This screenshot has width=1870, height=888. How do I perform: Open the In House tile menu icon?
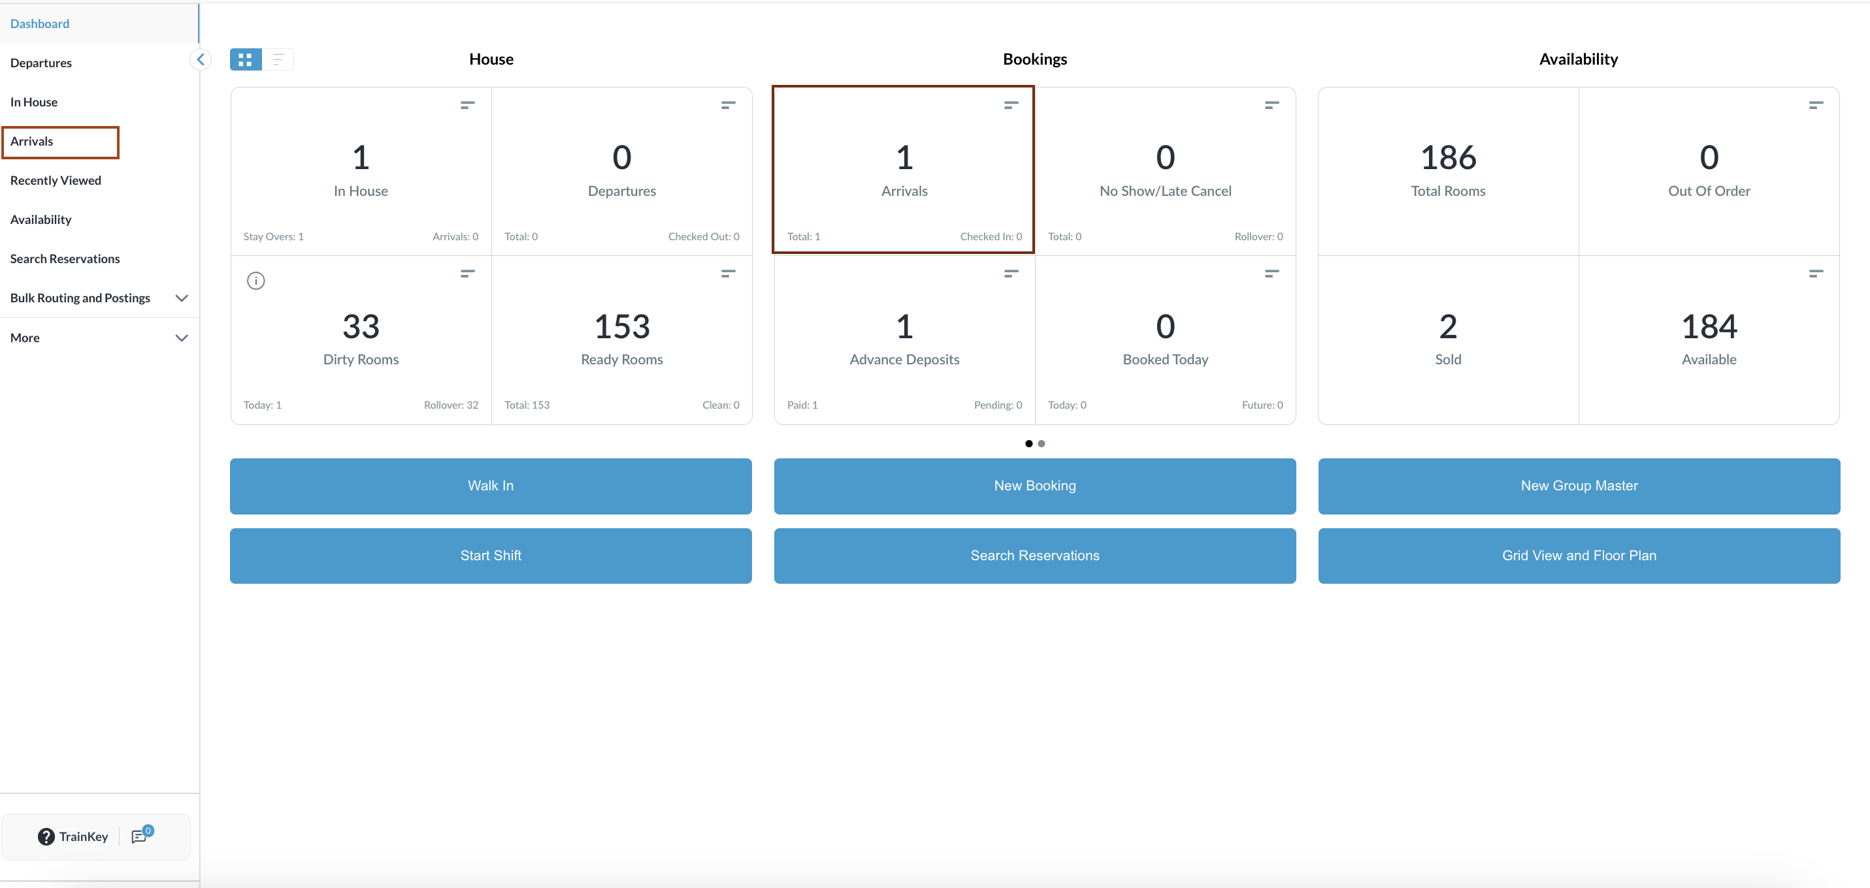[x=468, y=105]
